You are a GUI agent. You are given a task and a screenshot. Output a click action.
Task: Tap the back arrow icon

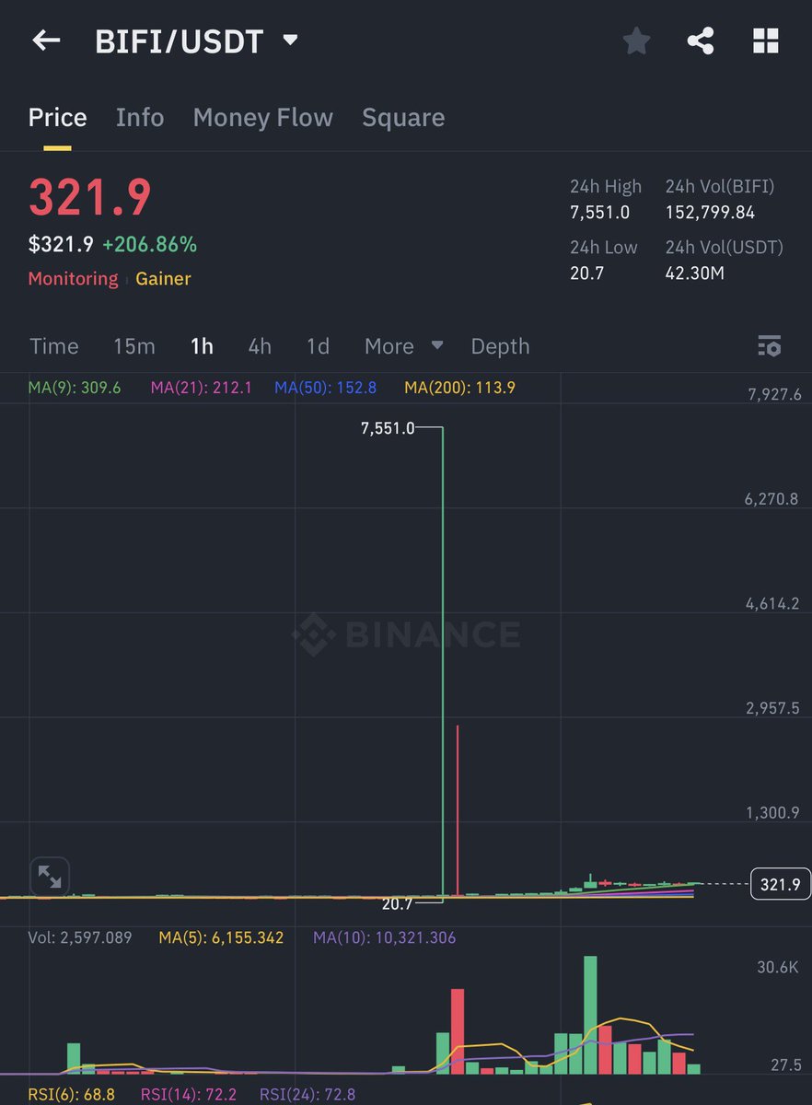[46, 41]
